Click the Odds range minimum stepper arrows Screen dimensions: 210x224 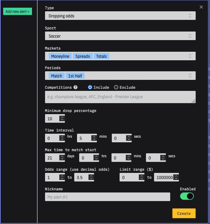(62, 177)
